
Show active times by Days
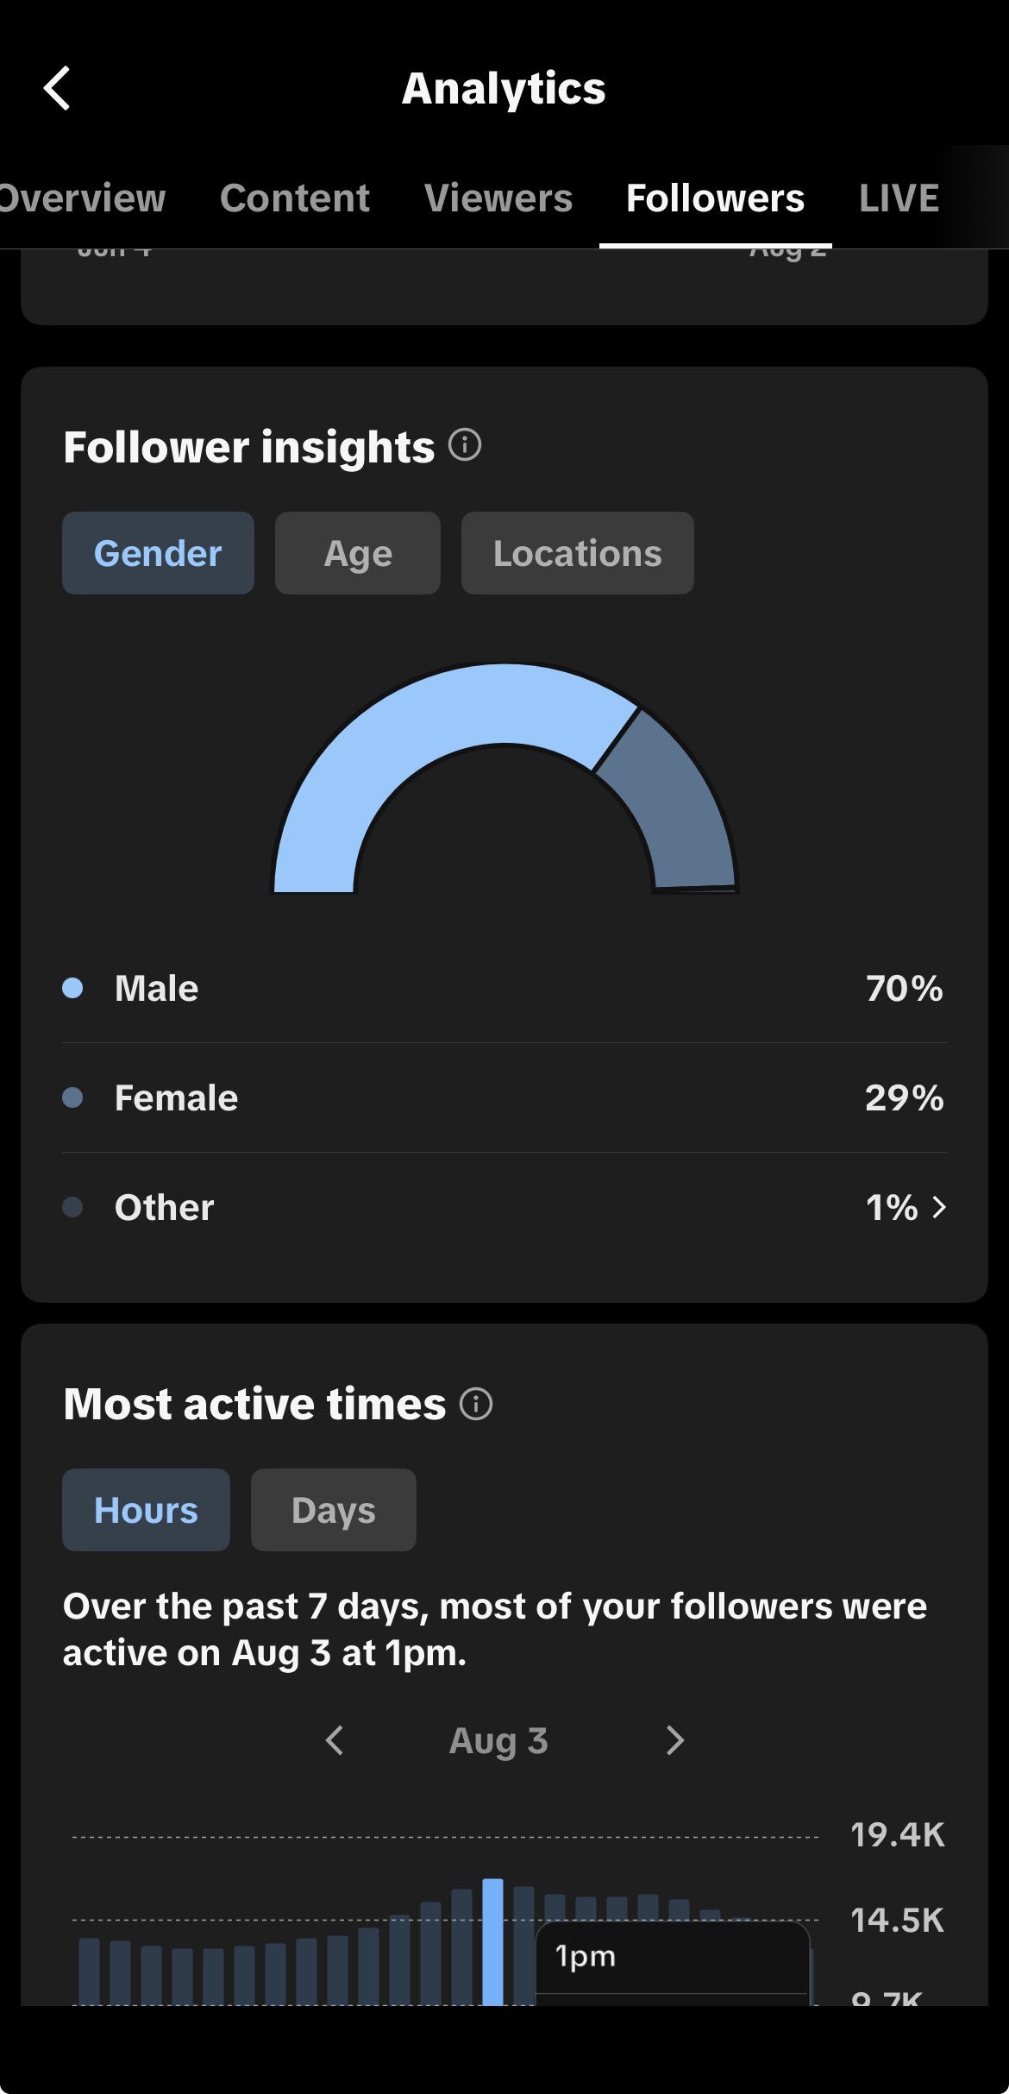(334, 1510)
